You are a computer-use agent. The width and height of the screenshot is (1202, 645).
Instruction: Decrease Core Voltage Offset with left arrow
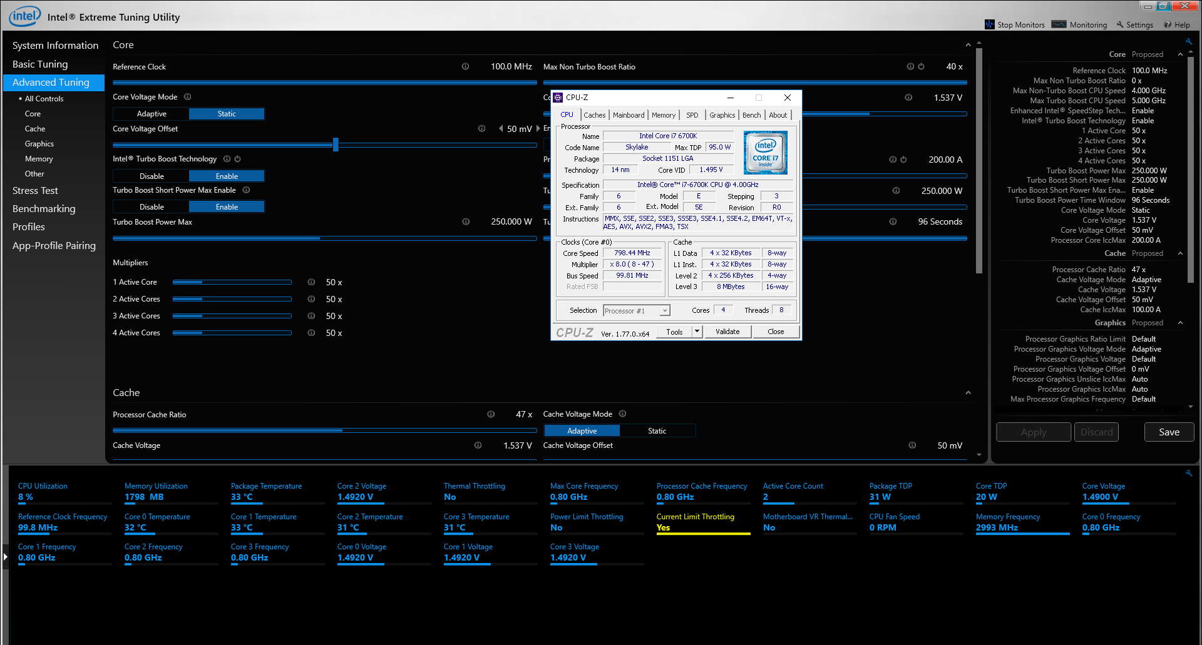point(501,128)
